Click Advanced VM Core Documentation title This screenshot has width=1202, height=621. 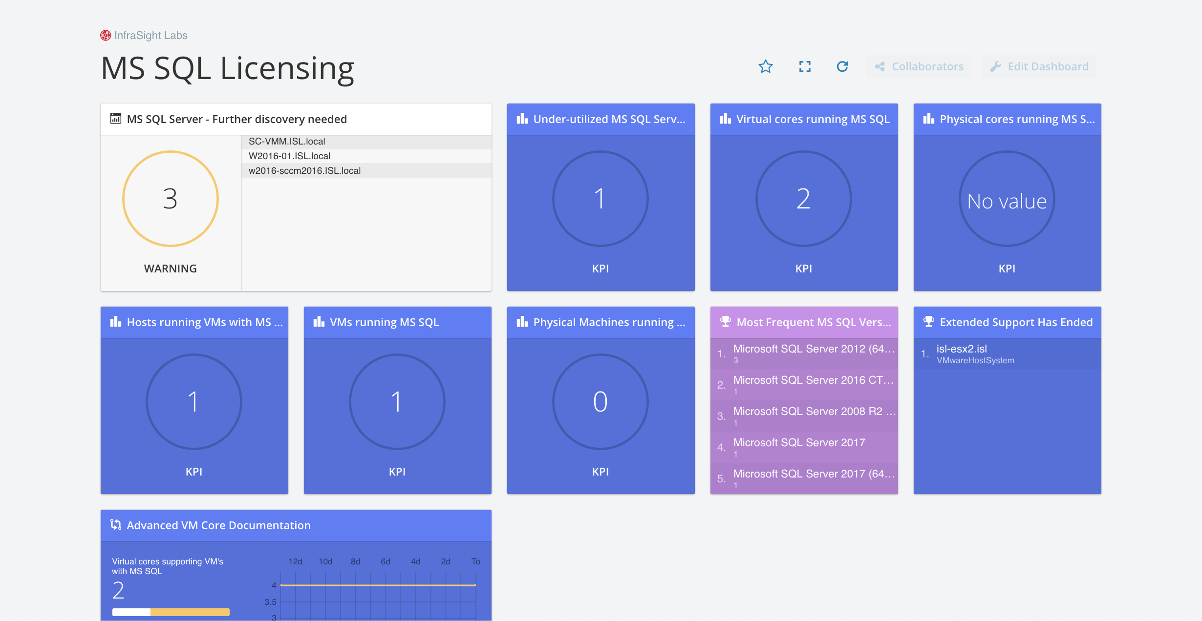point(219,525)
